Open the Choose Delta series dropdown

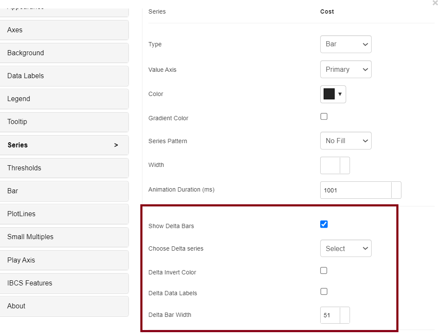coord(346,248)
